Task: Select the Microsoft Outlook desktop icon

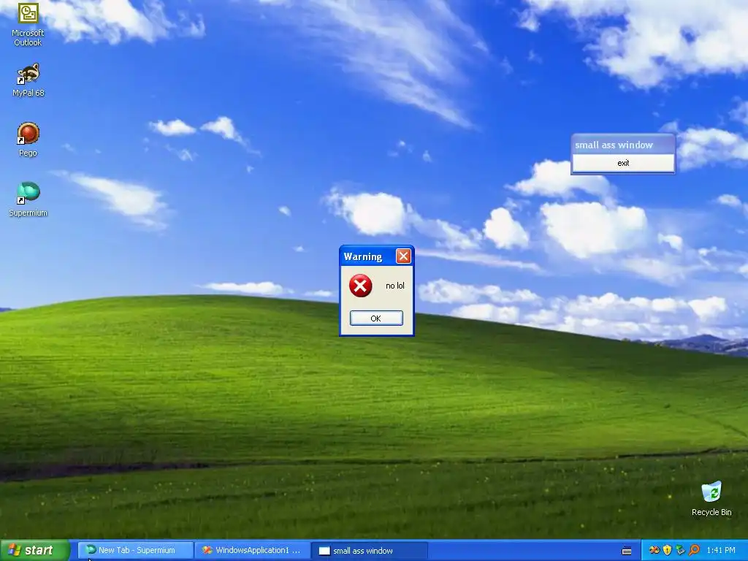Action: click(x=28, y=24)
